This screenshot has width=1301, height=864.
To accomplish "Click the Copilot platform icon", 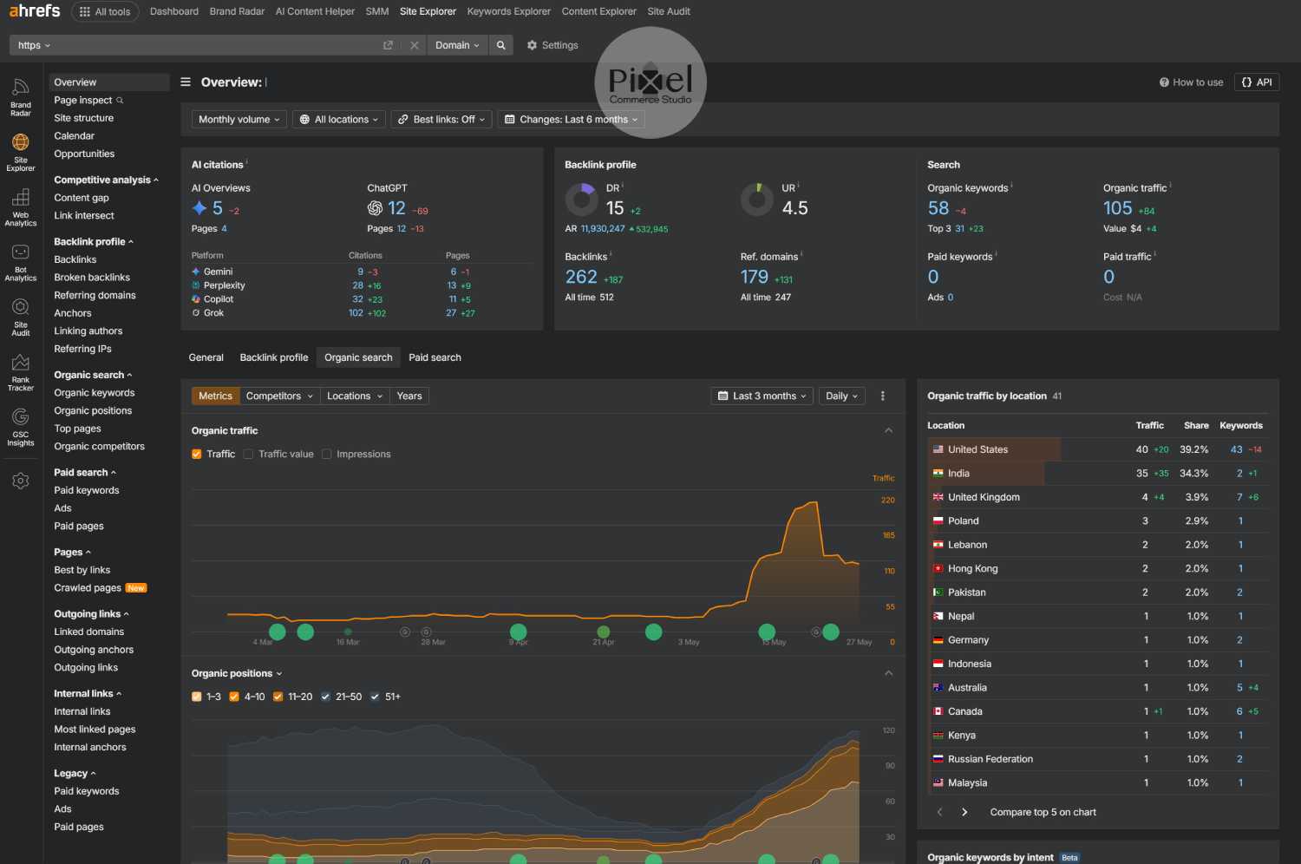I will click(x=196, y=299).
